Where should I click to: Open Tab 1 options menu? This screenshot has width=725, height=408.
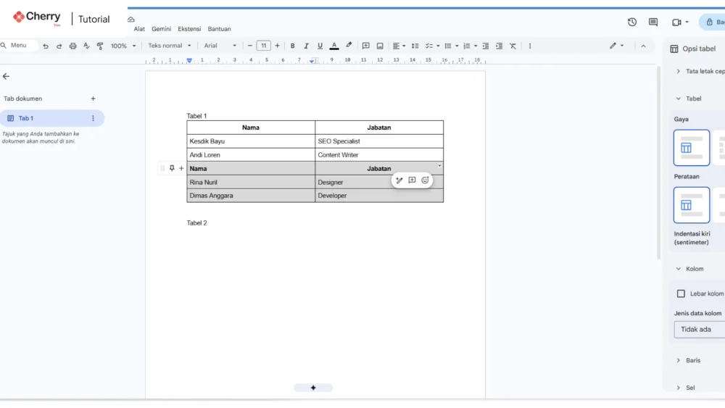93,118
